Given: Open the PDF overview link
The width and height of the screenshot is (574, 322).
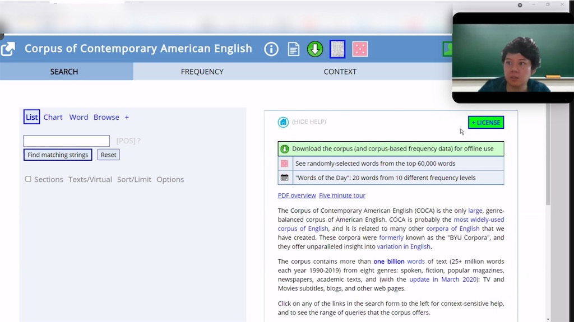Looking at the screenshot, I should click(297, 195).
